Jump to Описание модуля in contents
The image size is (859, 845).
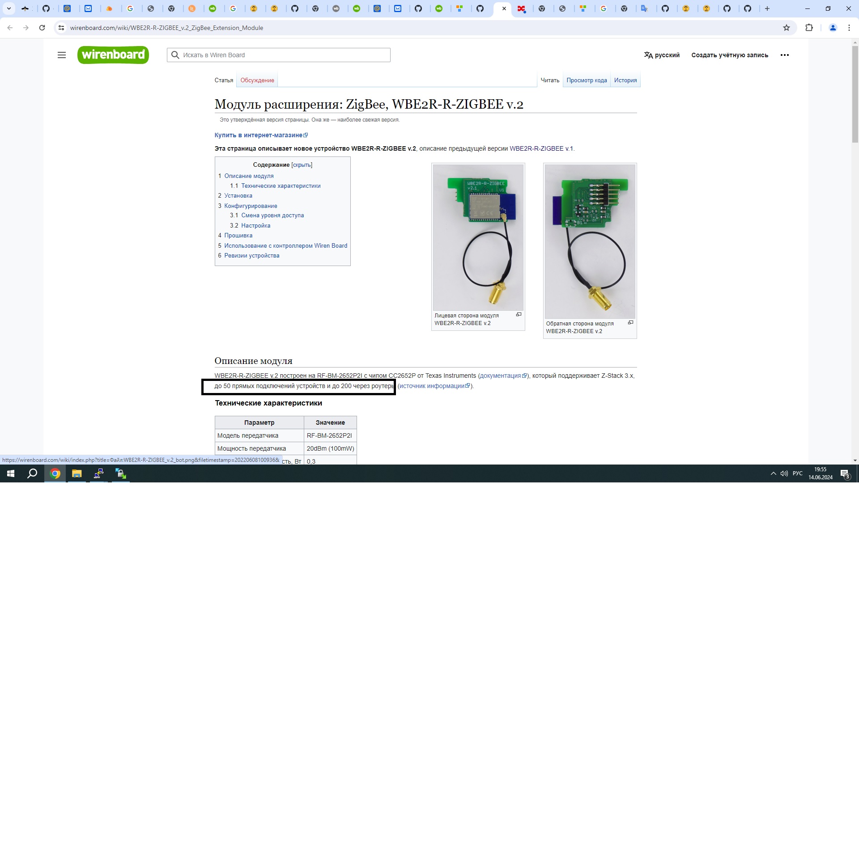click(249, 176)
